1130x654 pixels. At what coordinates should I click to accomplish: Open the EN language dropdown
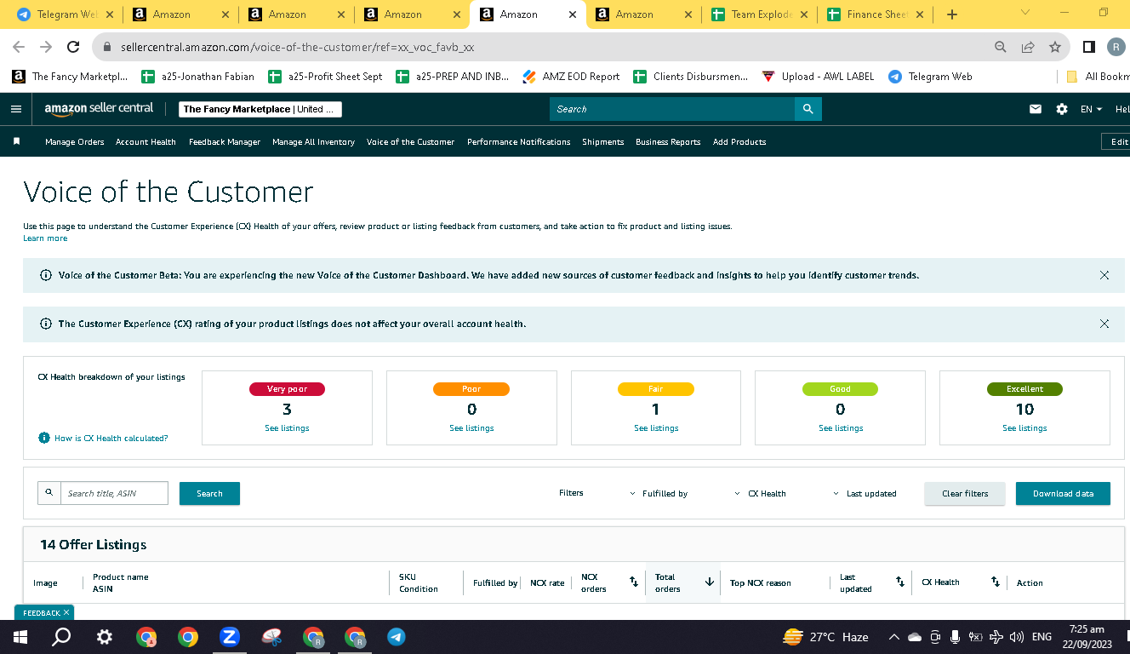point(1092,109)
